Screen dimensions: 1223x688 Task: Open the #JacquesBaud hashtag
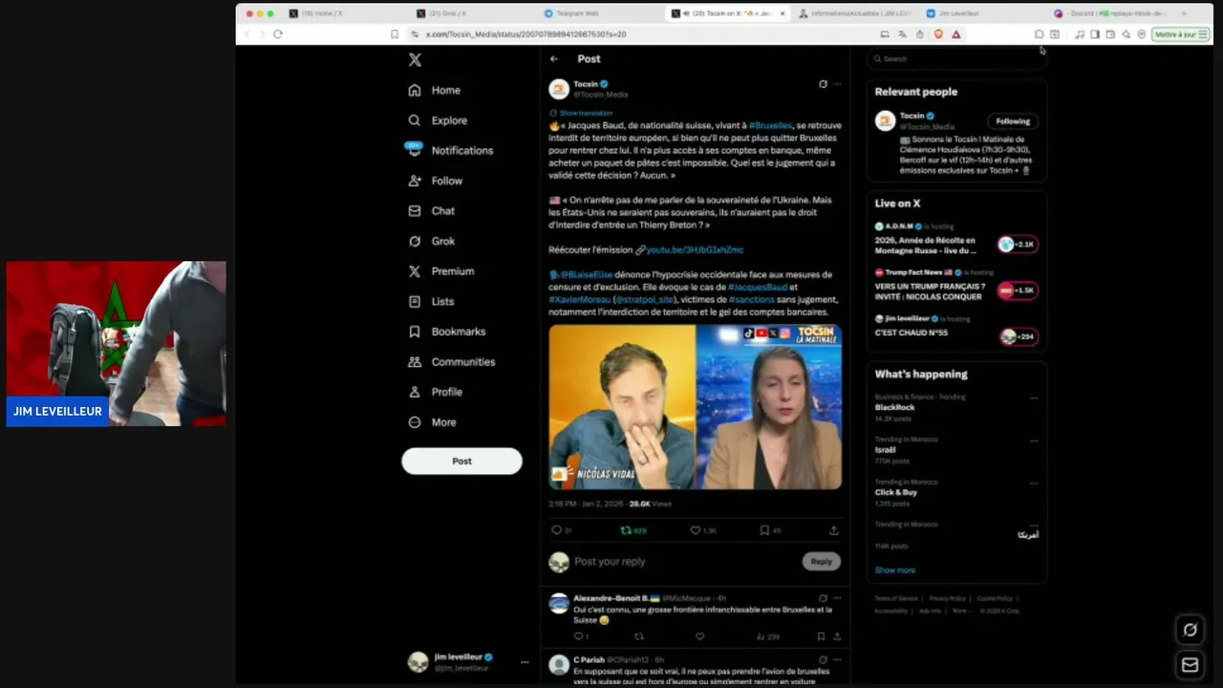[758, 287]
